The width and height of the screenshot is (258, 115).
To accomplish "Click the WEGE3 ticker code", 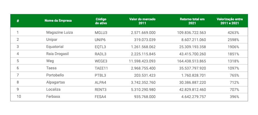I will coord(101,61).
